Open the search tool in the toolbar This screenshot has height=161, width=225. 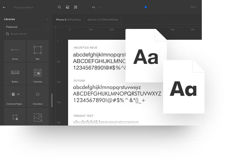click(59, 7)
